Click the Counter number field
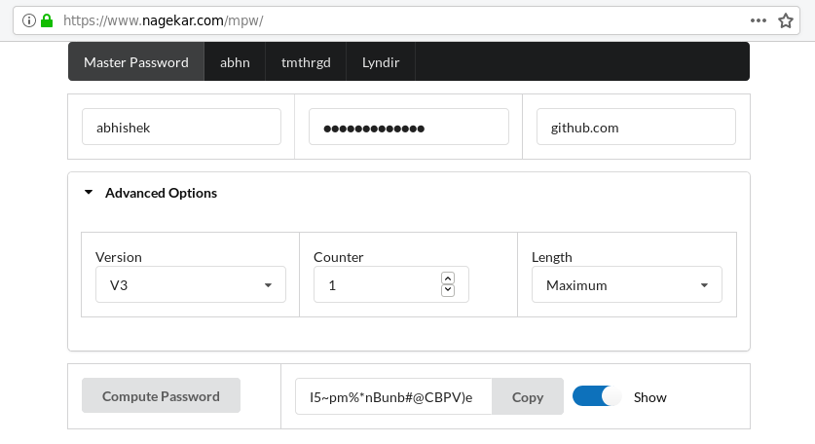The width and height of the screenshot is (815, 444). pyautogui.click(x=390, y=284)
